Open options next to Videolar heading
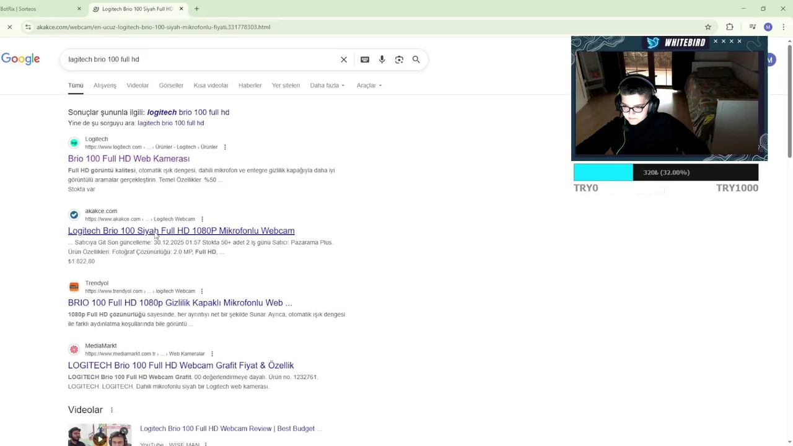 pyautogui.click(x=112, y=410)
